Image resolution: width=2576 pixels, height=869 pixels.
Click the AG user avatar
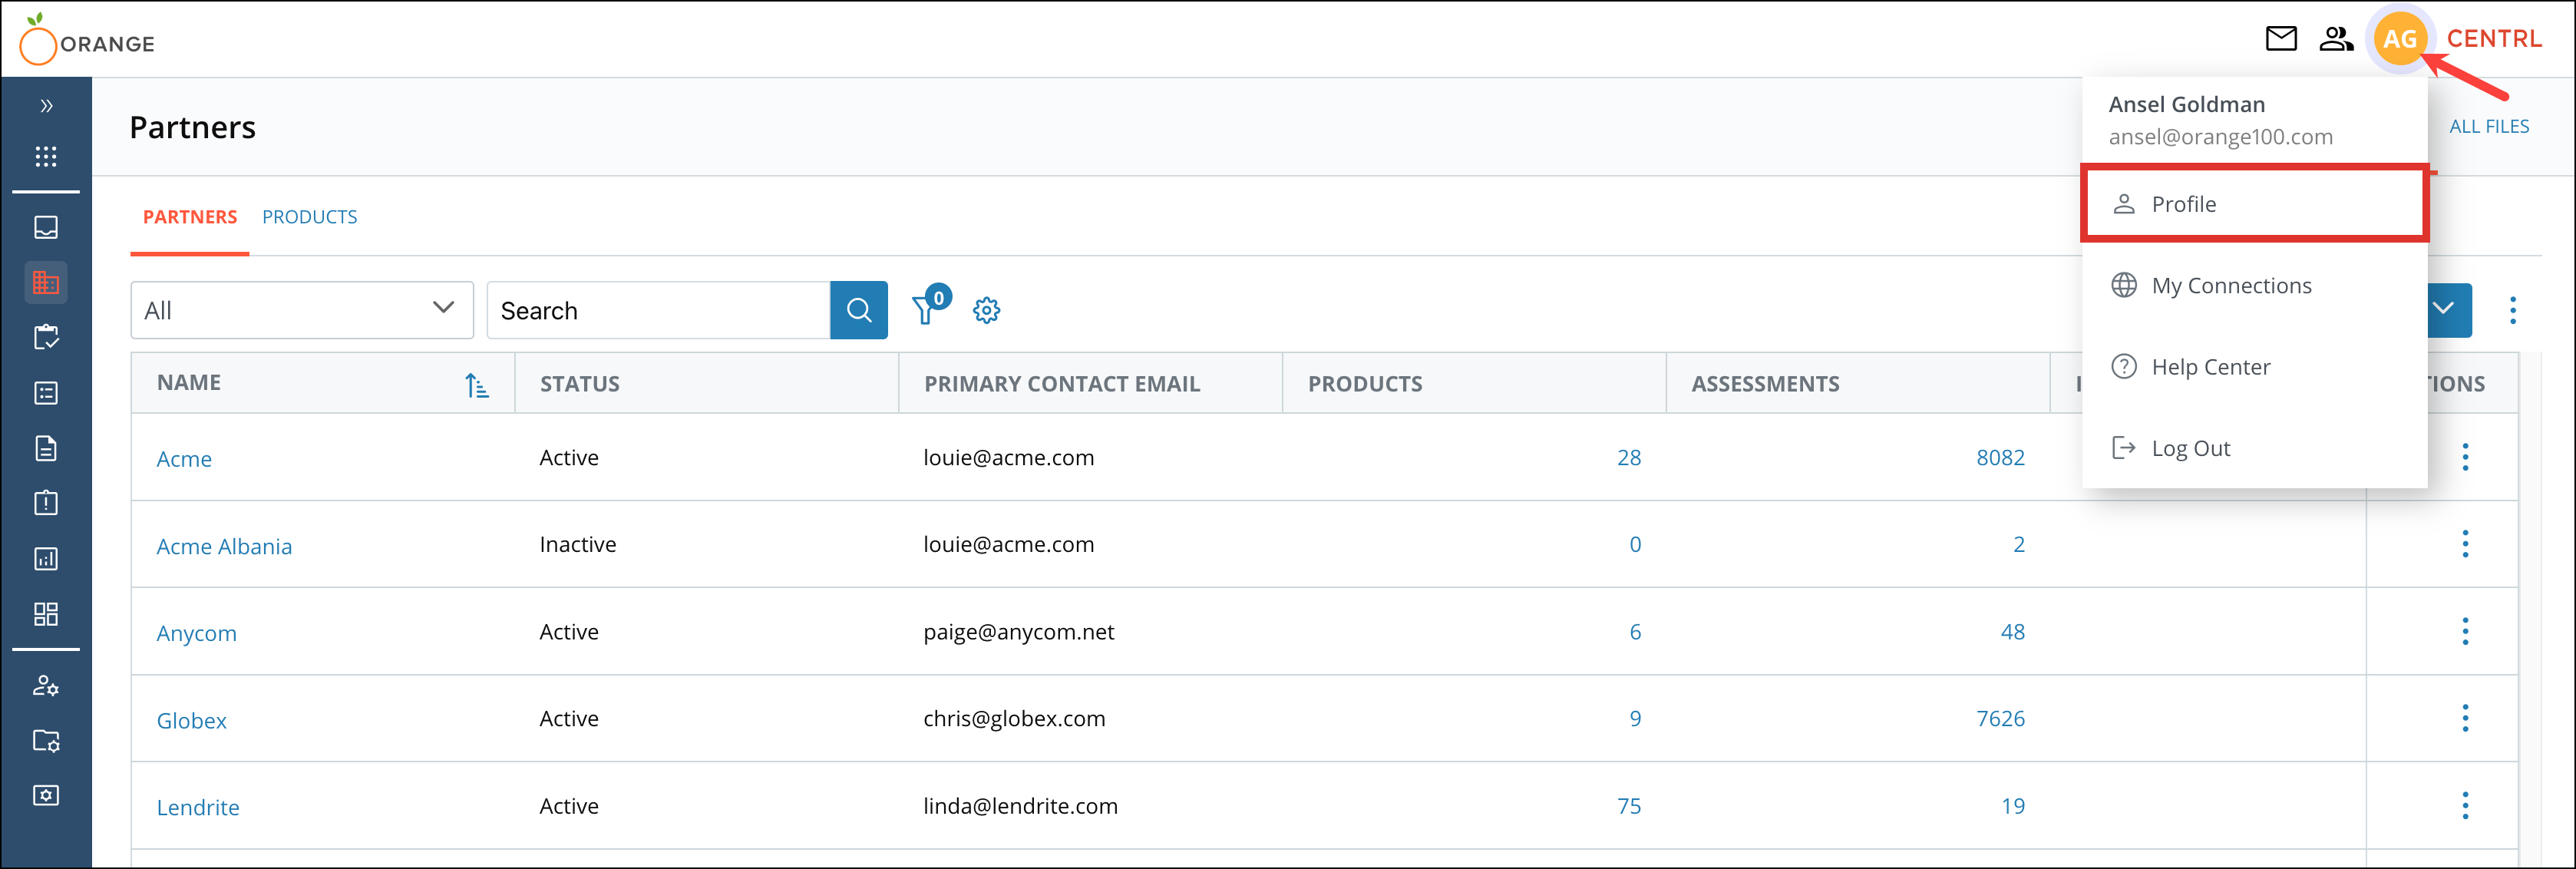(x=2399, y=40)
